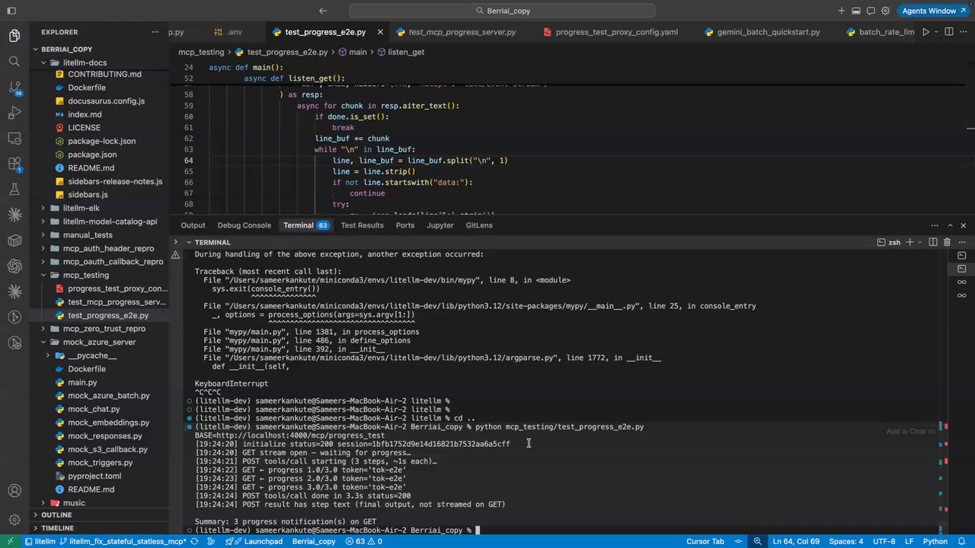Screen dimensions: 975x548
Task: Click mcp_testing in the breadcrumb
Action: [201, 52]
